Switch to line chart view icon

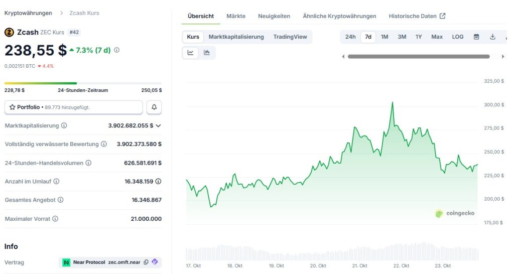pyautogui.click(x=190, y=52)
